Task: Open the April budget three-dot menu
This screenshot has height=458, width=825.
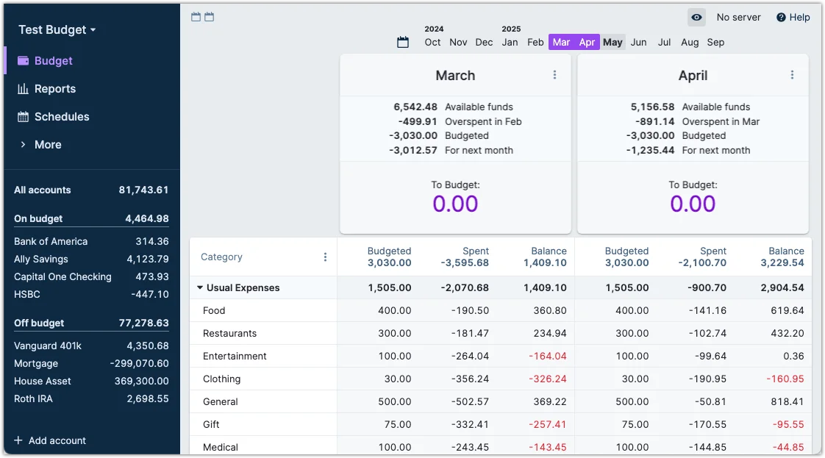Action: [x=792, y=75]
